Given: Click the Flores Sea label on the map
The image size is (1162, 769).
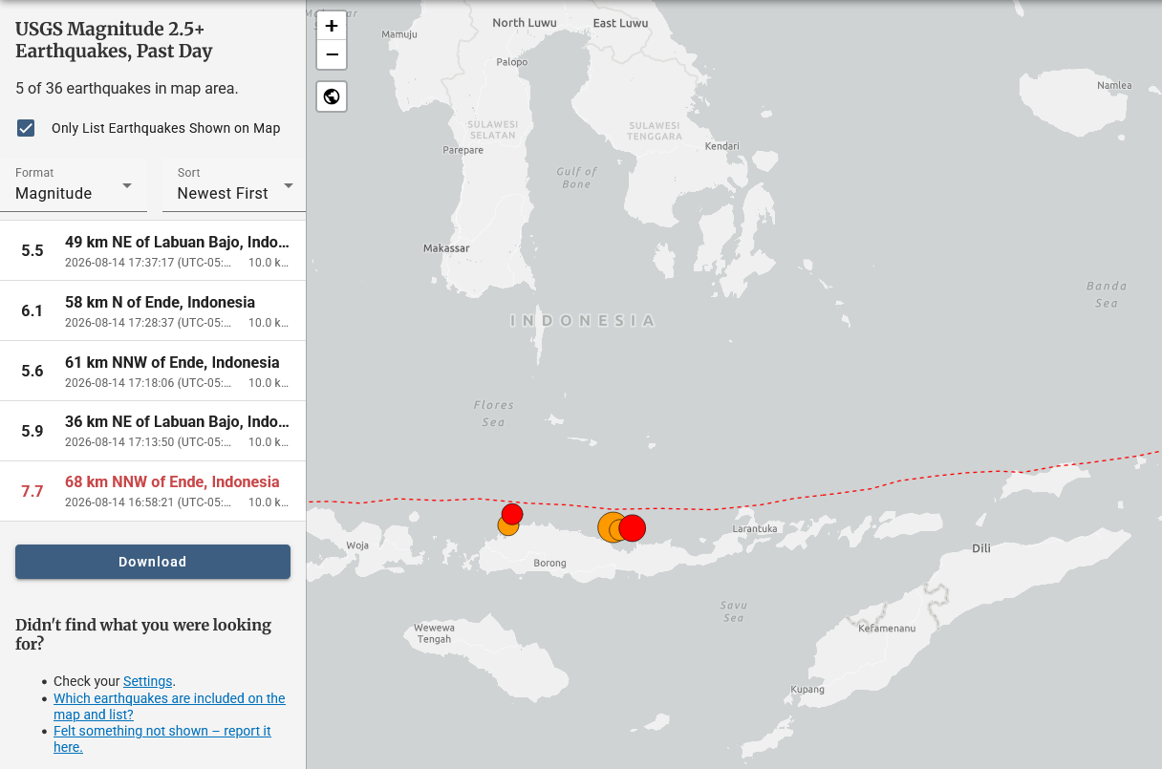Looking at the screenshot, I should tap(494, 413).
